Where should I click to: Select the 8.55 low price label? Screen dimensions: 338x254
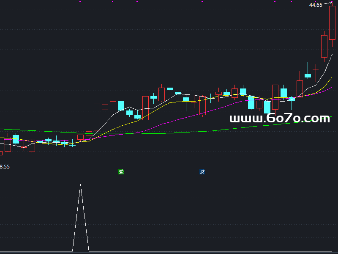[x=5, y=167]
